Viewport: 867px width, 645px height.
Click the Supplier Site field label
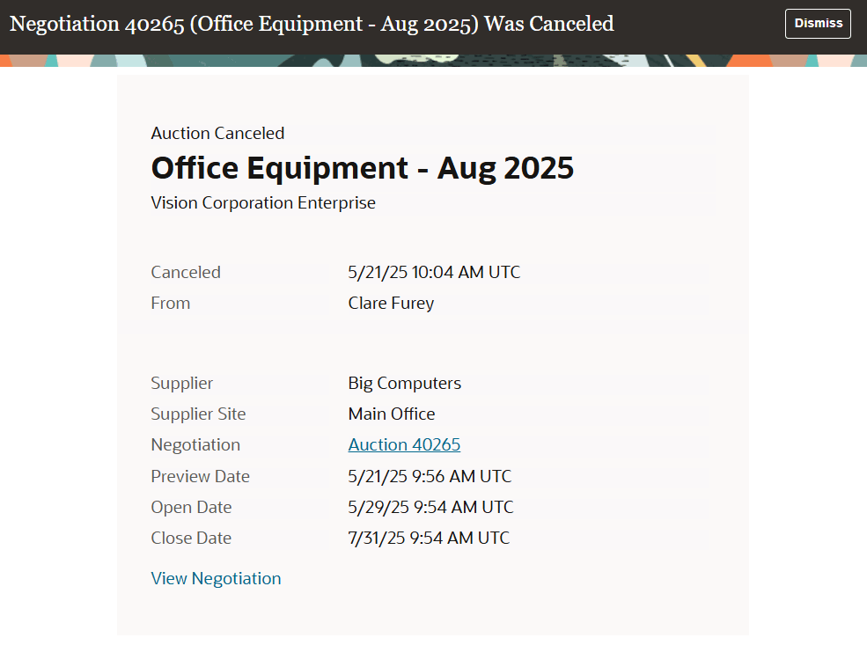pos(198,414)
